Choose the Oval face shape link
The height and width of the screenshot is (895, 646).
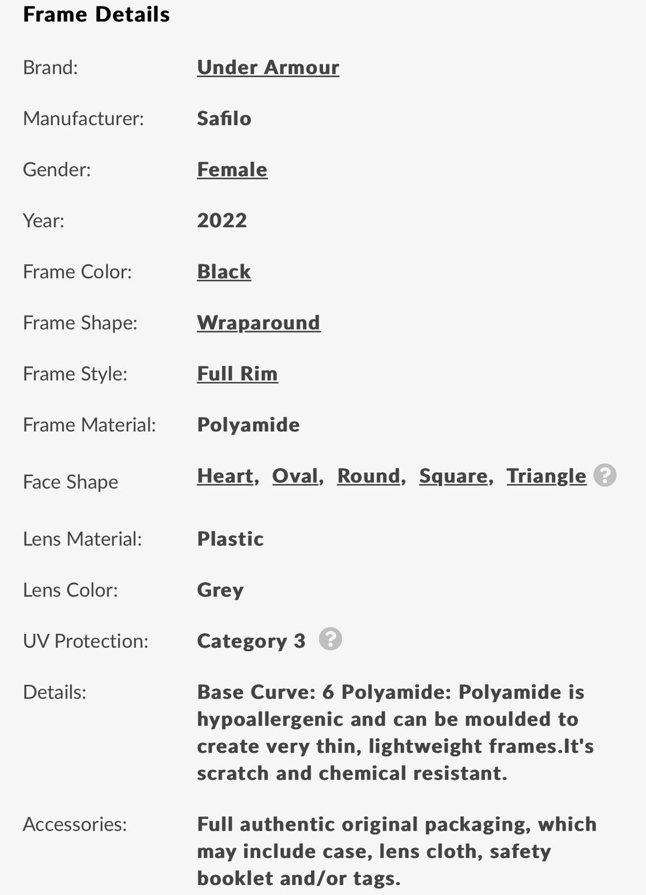pyautogui.click(x=295, y=476)
